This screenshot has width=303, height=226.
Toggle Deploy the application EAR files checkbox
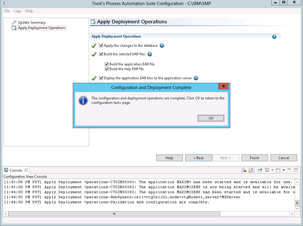click(x=101, y=78)
